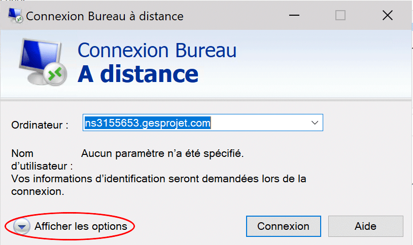
Task: Click the Ordinateur field with ns3155653.gesprojet.com
Action: click(x=203, y=123)
